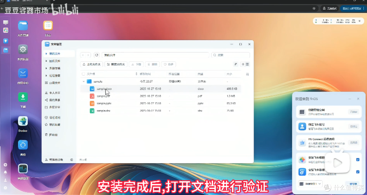Open System Settings gear desktop icon
The width and height of the screenshot is (367, 195).
click(x=23, y=49)
